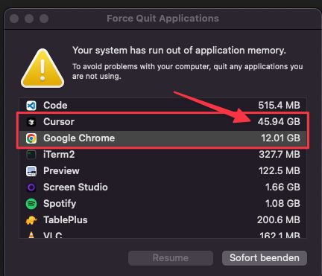Select the VLC entry
Screen dimensions: 322x276
53,235
